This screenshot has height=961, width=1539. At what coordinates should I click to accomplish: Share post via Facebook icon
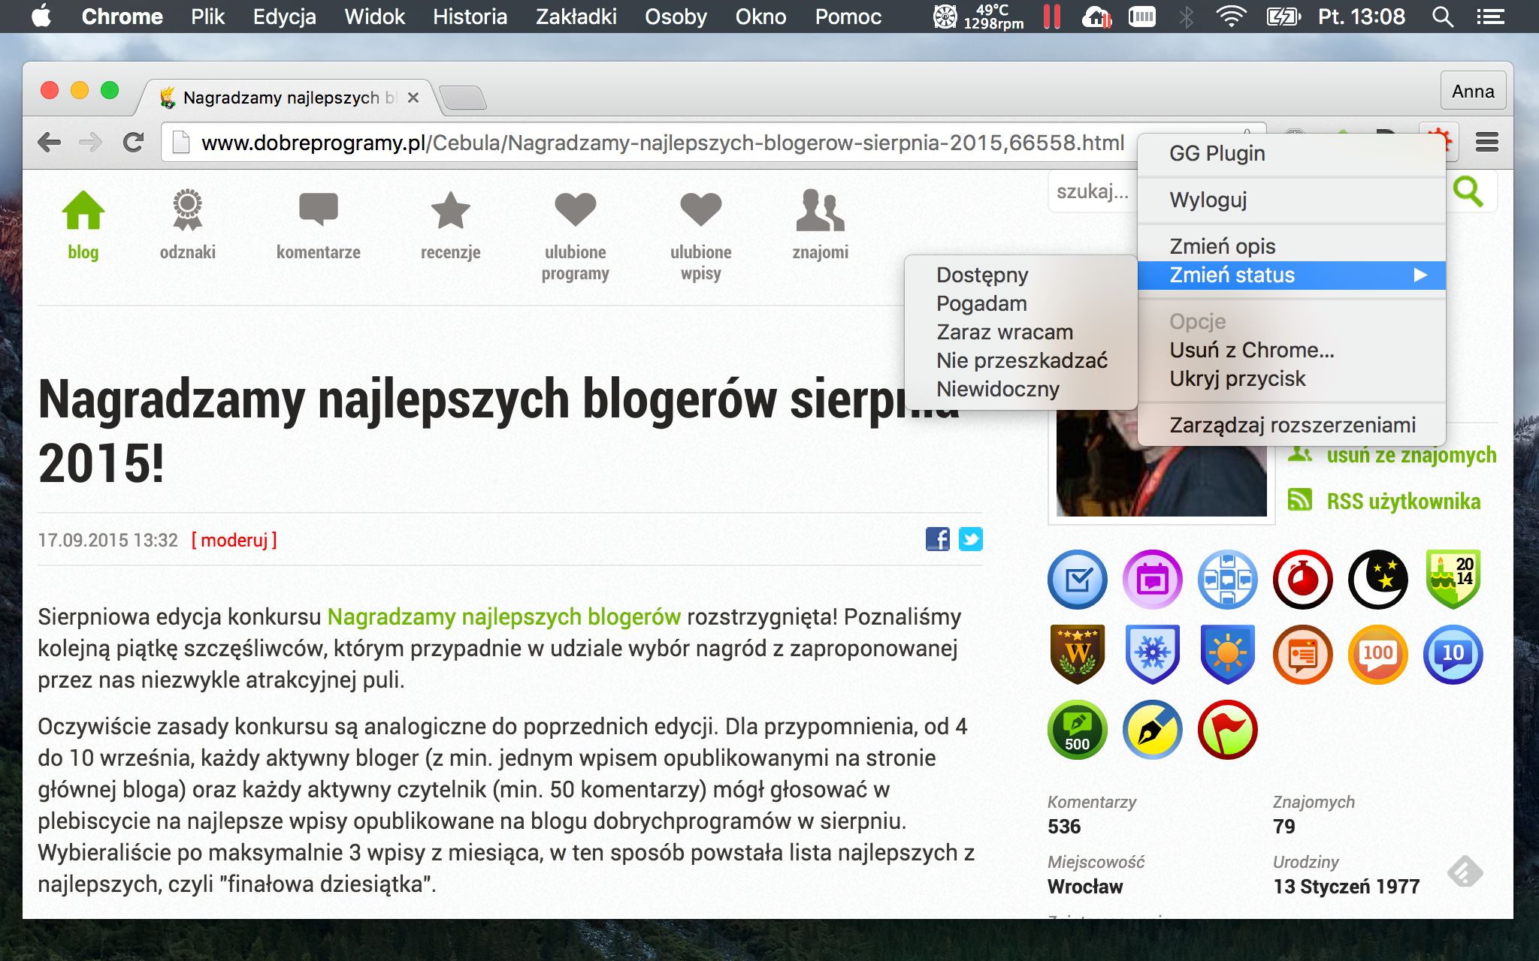(937, 539)
